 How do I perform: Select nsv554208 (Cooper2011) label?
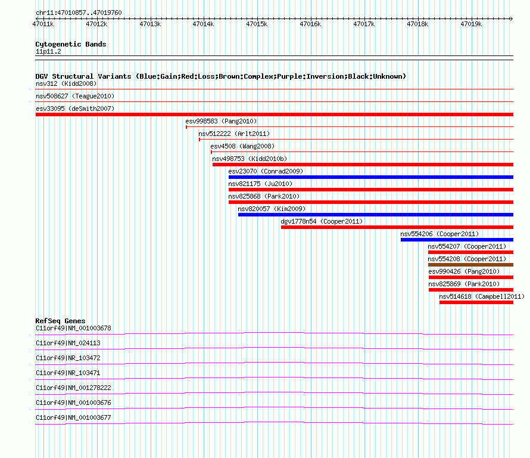(467, 259)
